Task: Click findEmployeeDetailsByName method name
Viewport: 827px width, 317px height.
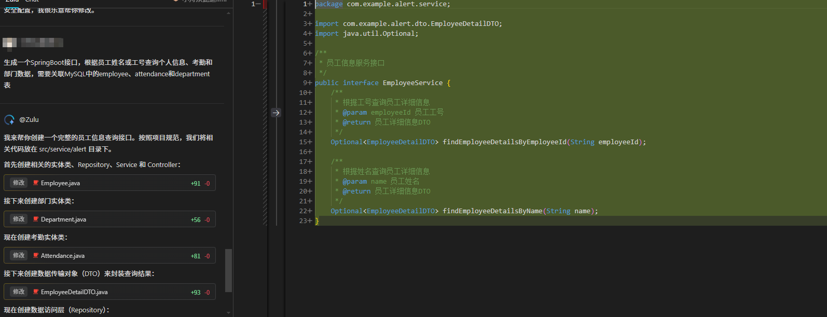Action: click(x=492, y=211)
